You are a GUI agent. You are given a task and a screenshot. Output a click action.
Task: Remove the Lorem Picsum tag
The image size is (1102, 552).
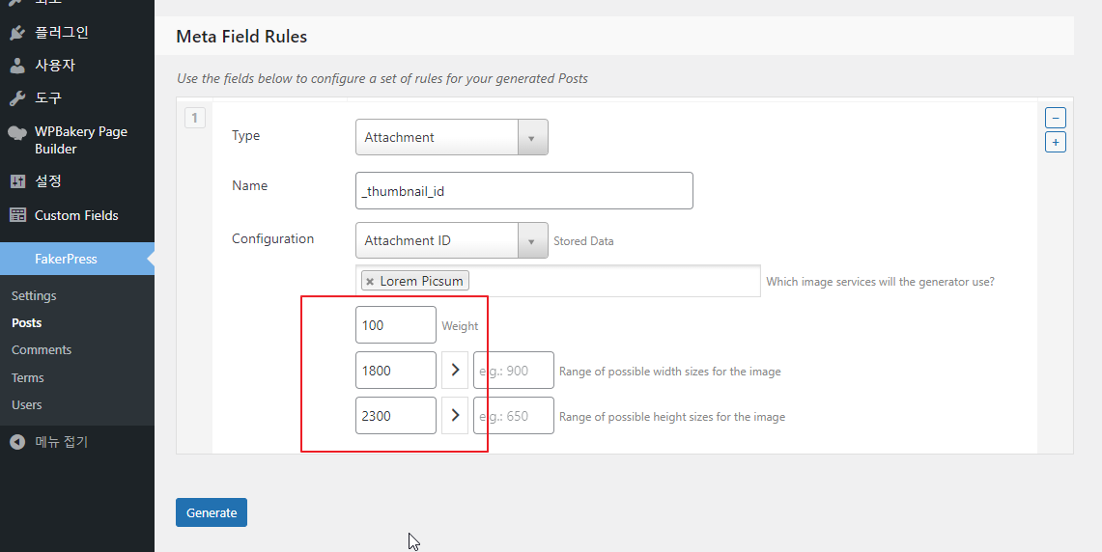pyautogui.click(x=370, y=282)
